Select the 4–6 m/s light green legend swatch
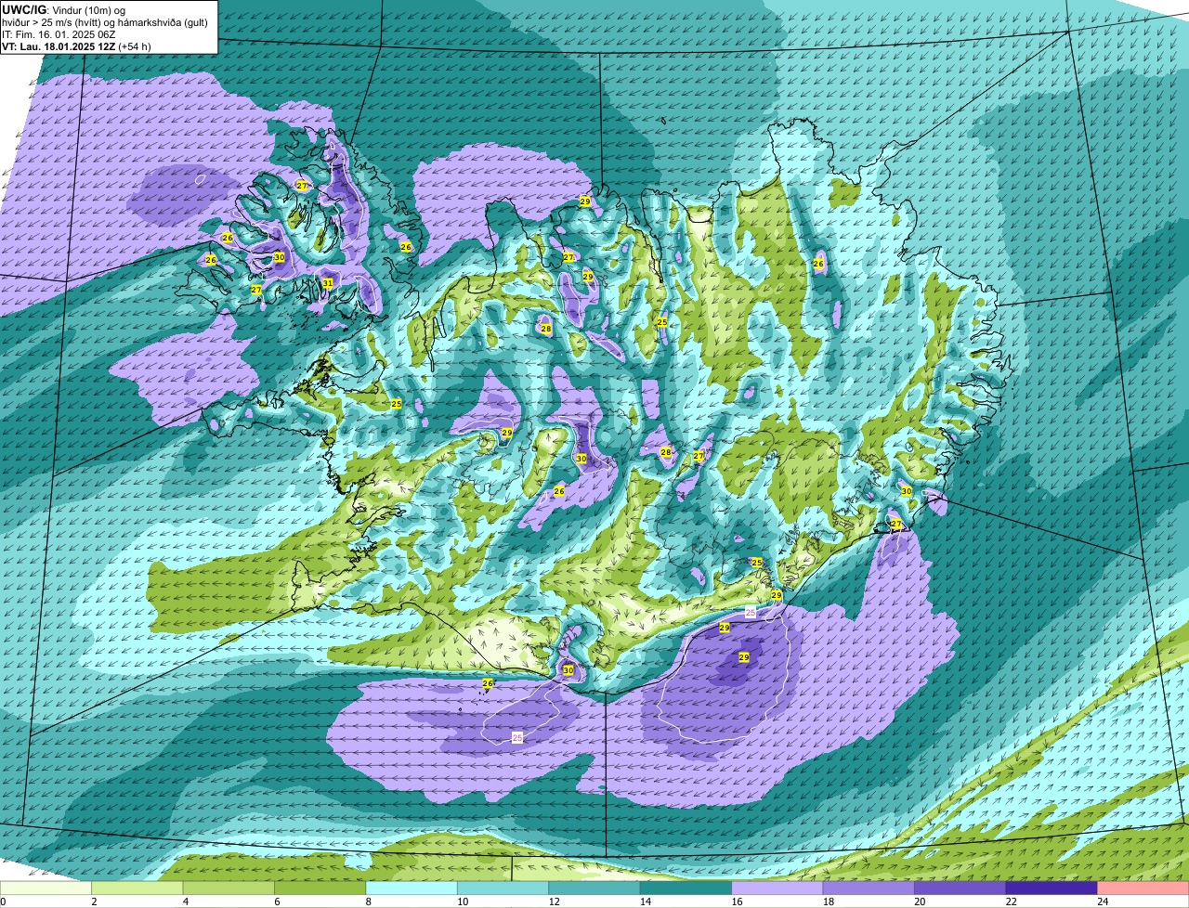1189x908 pixels. click(x=229, y=889)
